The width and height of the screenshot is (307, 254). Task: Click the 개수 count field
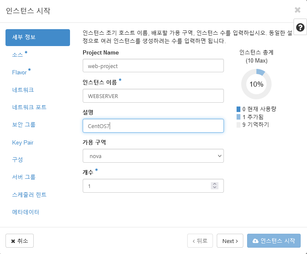coord(153,186)
